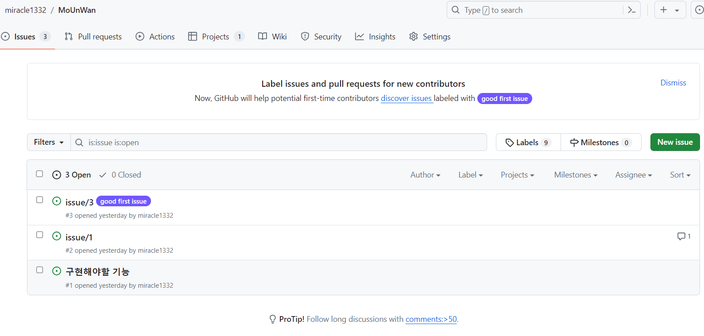Viewport: 704px width, 336px height.
Task: Click the milestone signpost icon
Action: [574, 143]
